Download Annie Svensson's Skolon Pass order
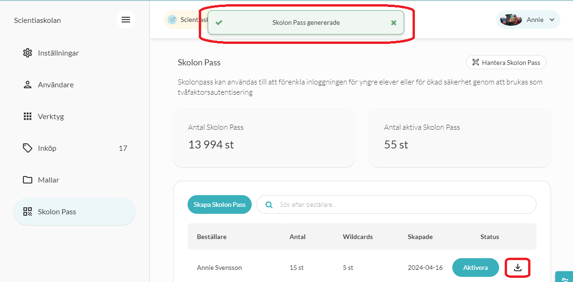 pyautogui.click(x=517, y=268)
